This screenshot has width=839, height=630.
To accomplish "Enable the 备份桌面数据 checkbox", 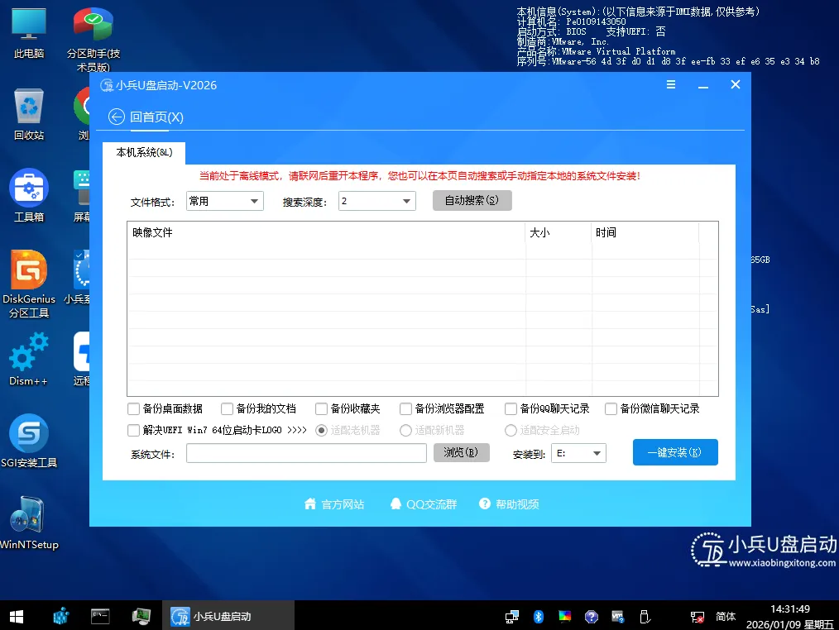I will (x=133, y=408).
